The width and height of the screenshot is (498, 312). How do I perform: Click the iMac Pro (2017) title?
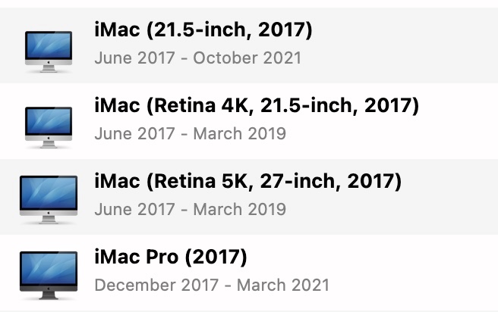(171, 257)
